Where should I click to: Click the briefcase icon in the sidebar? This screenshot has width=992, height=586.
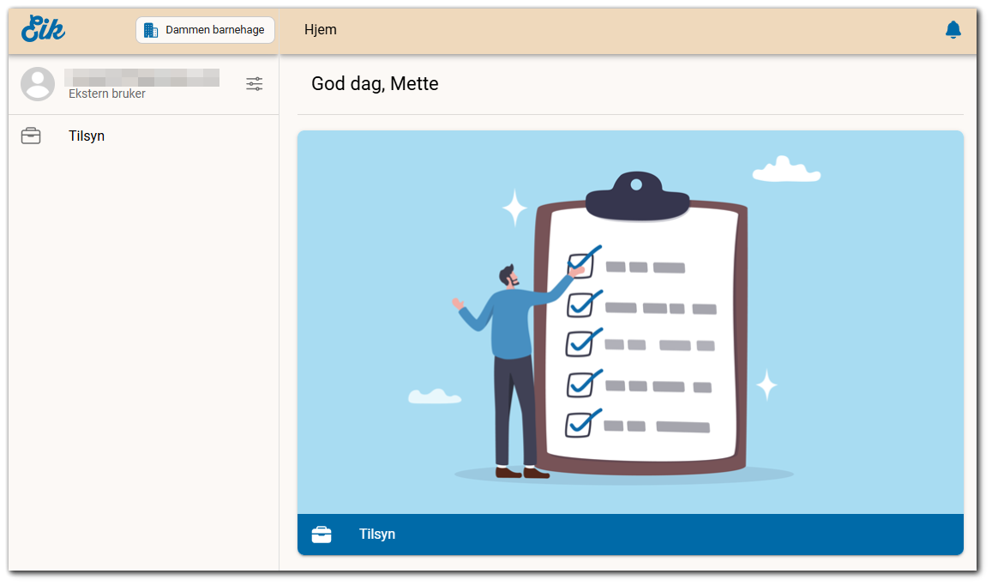click(31, 136)
